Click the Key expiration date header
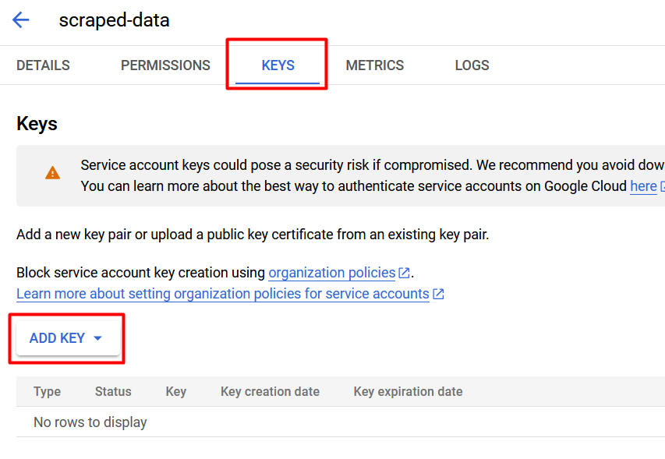665x459 pixels. (x=408, y=392)
